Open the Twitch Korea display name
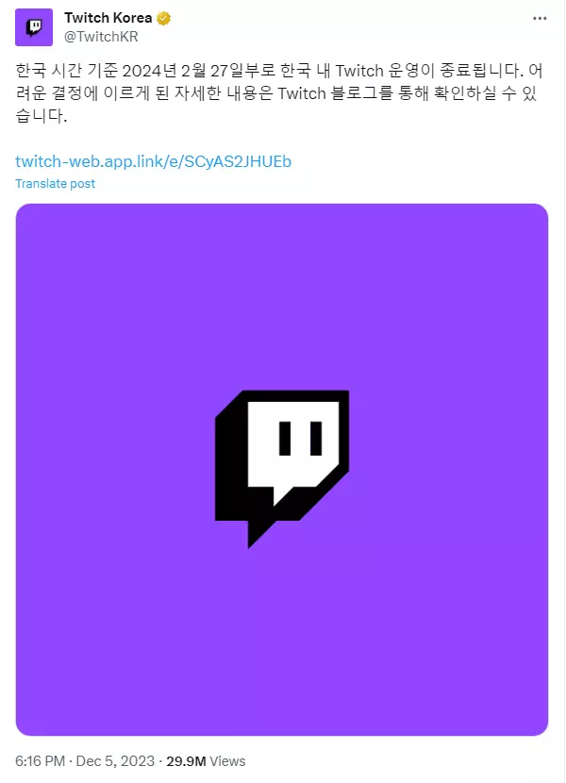Viewport: 566px width, 783px height. click(x=108, y=18)
